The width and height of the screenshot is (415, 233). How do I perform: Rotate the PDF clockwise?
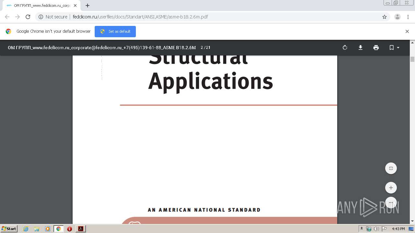(345, 48)
